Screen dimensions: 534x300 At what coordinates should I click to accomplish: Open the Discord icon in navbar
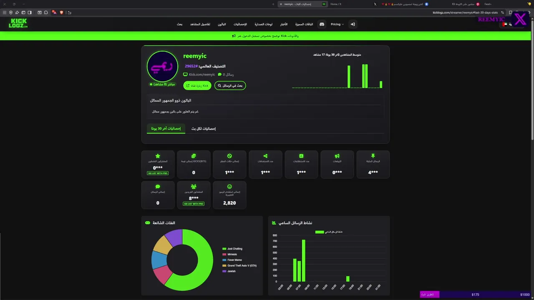click(322, 24)
